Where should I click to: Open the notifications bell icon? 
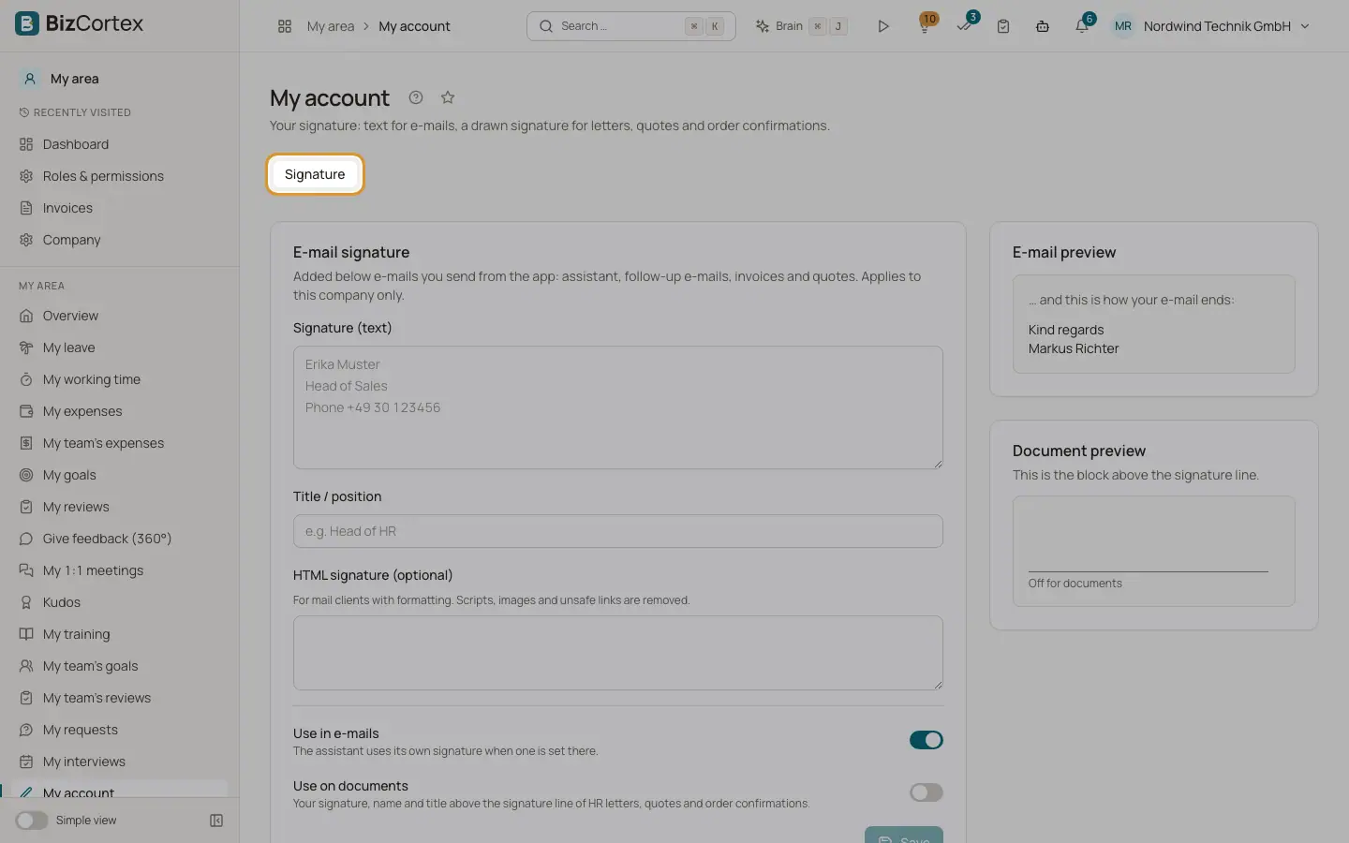point(1082,26)
